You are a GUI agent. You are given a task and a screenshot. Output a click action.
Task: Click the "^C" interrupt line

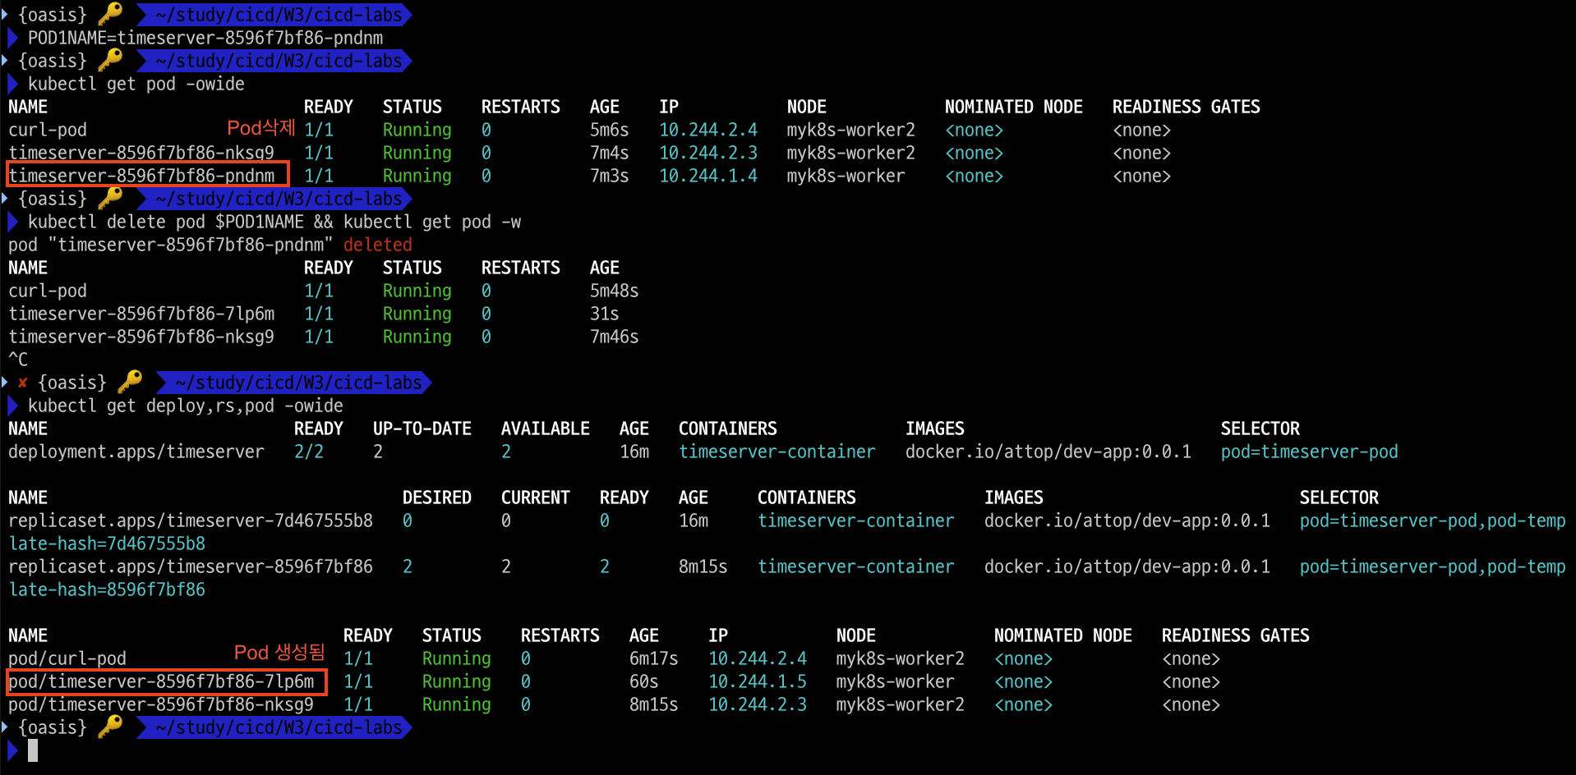click(18, 360)
